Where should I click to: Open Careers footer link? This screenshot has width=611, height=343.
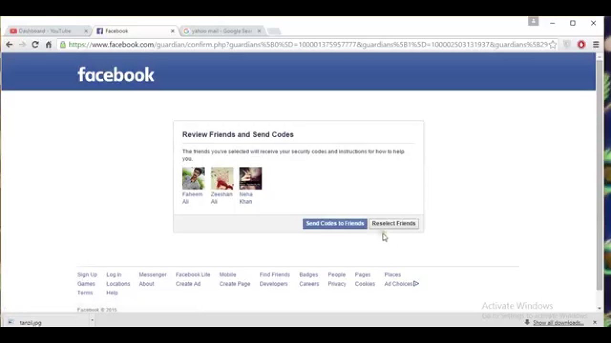pyautogui.click(x=309, y=284)
